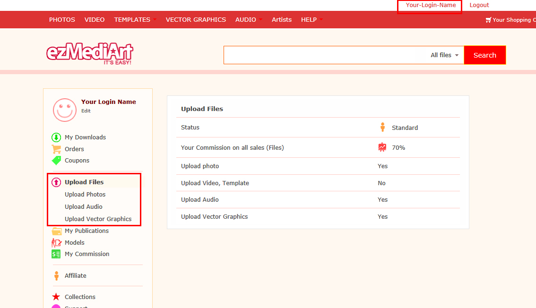Click the My Commission dollar icon
The width and height of the screenshot is (536, 308).
[x=56, y=254]
